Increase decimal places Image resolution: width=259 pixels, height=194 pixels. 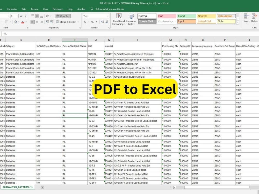point(102,22)
